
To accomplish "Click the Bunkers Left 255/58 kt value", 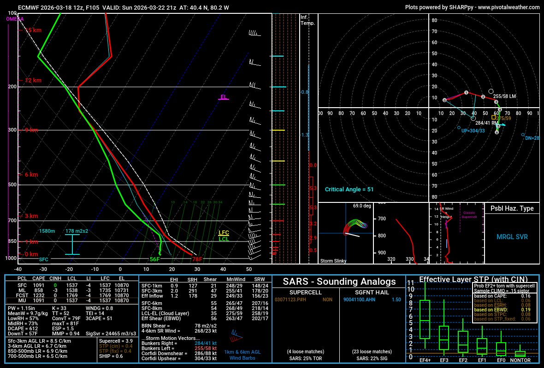I will [206, 348].
